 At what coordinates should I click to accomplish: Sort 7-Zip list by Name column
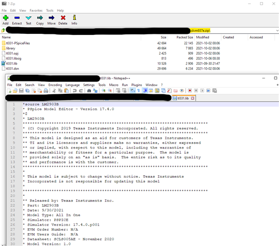click(6, 37)
